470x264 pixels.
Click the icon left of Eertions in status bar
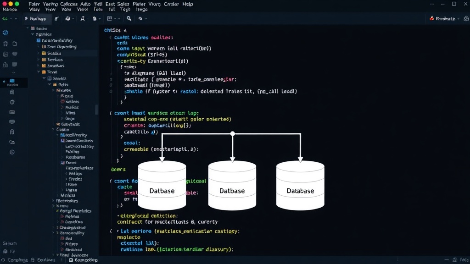pyautogui.click(x=33, y=260)
